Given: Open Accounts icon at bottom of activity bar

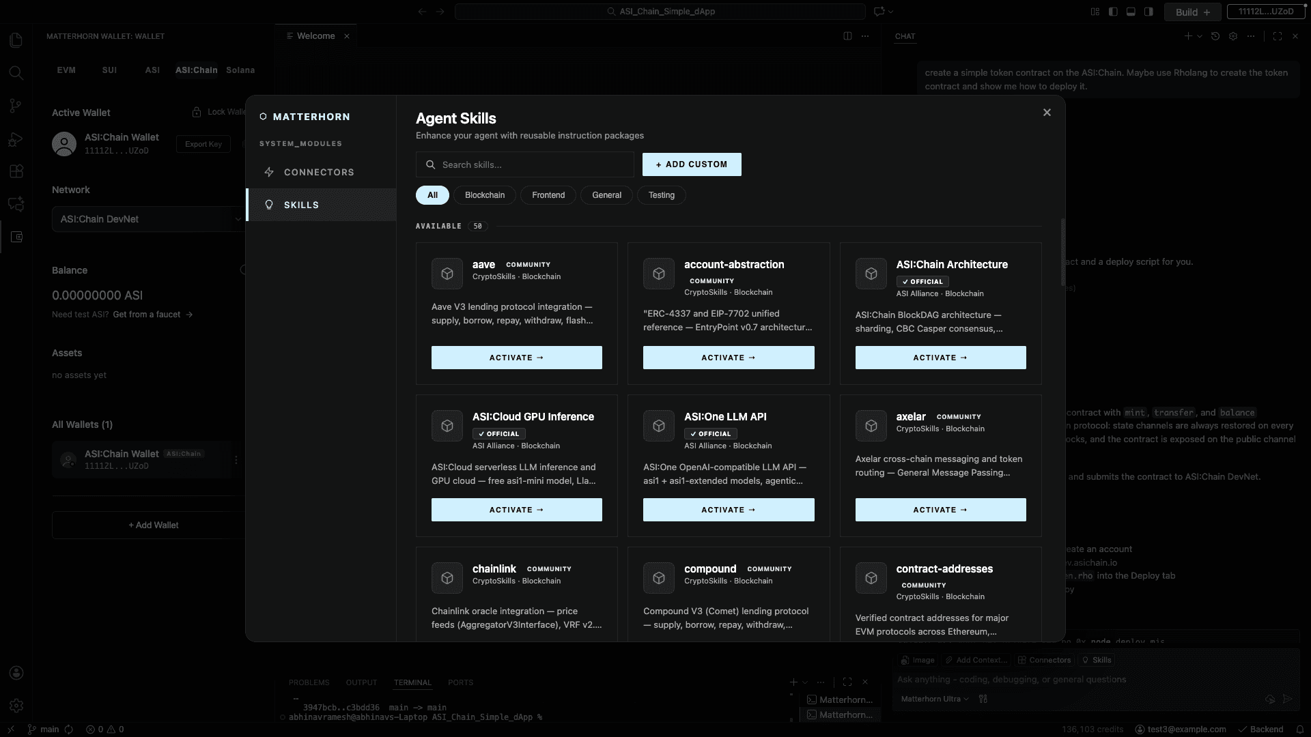Looking at the screenshot, I should (x=16, y=673).
